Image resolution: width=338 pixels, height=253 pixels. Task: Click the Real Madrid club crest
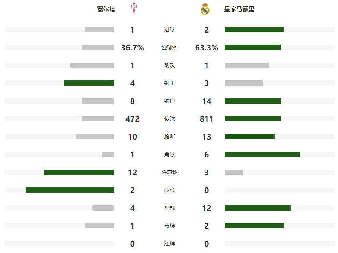click(205, 9)
